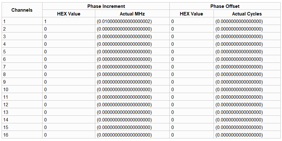Click channel 16 Actual Cycles value

pyautogui.click(x=239, y=135)
